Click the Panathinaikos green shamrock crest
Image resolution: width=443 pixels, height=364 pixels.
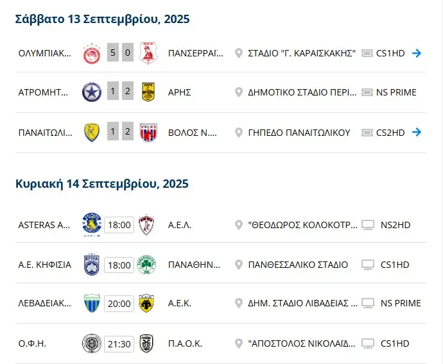pyautogui.click(x=147, y=265)
